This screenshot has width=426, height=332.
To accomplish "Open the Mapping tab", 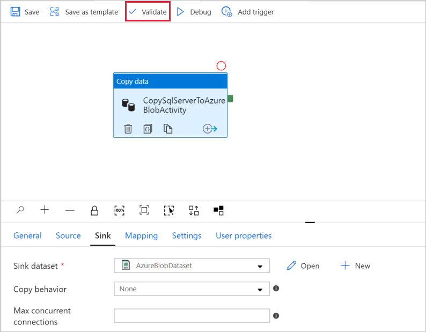I will coord(141,236).
